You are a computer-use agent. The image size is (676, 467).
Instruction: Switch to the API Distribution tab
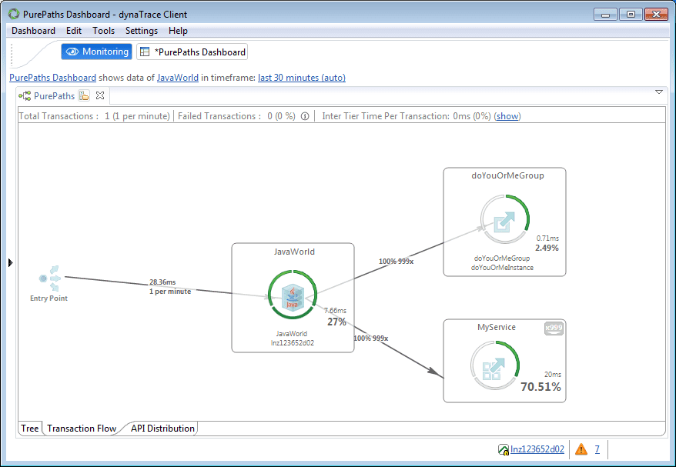(x=162, y=429)
